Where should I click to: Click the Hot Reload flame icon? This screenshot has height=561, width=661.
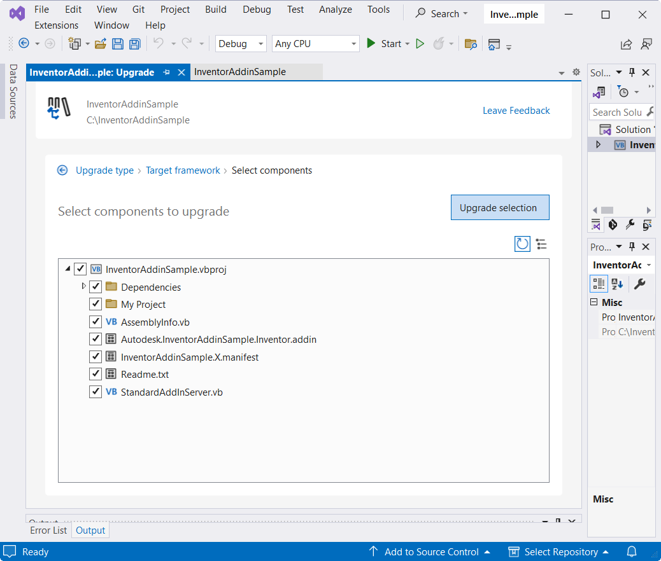(439, 43)
